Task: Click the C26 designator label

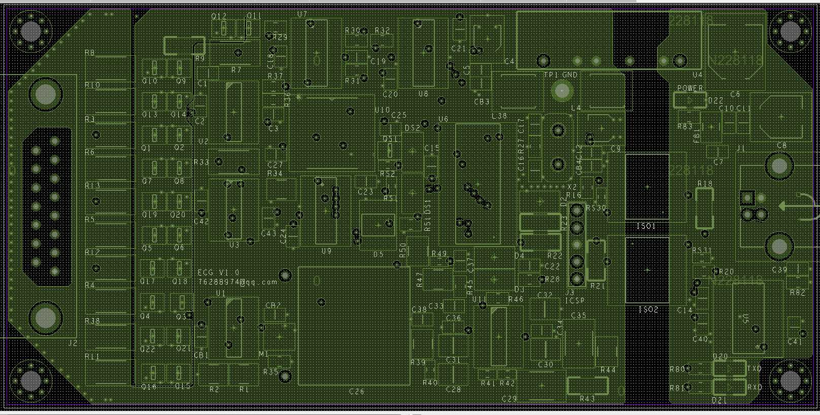Action: [x=357, y=392]
